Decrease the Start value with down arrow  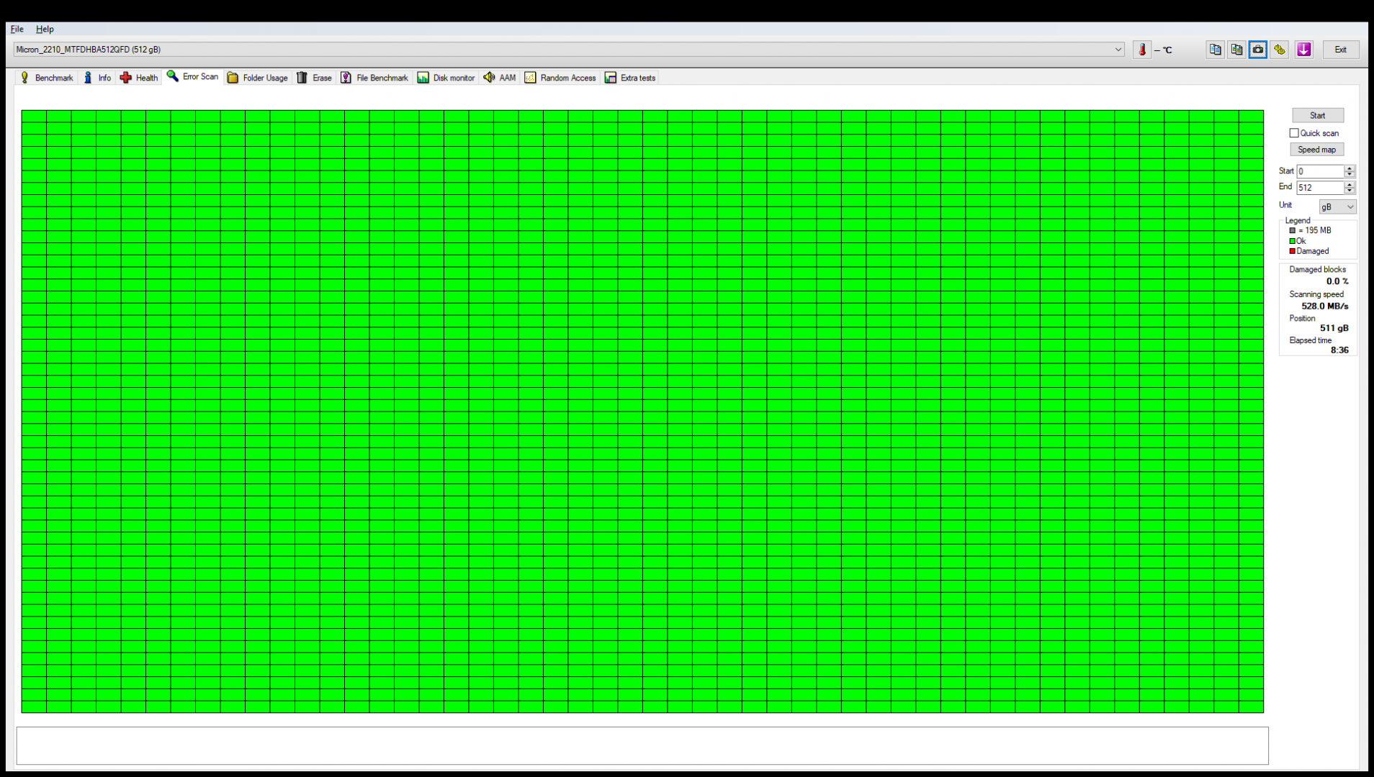click(x=1350, y=175)
